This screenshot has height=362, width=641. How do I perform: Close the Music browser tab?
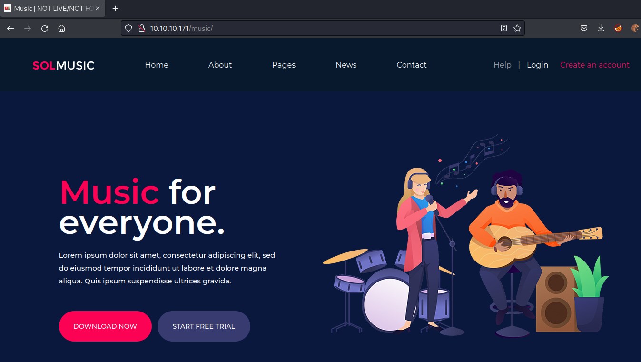click(98, 9)
